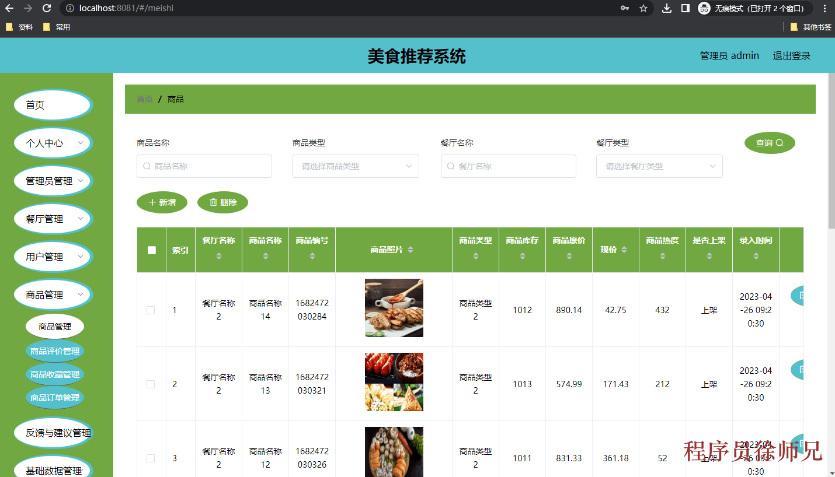This screenshot has height=477, width=835.
Task: Select 商品评价管理 in the sidebar submenu
Action: coord(54,351)
